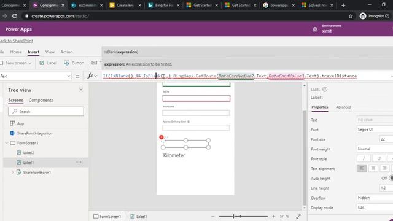
Task: Select Label2 in the tree view
Action: pos(28,153)
